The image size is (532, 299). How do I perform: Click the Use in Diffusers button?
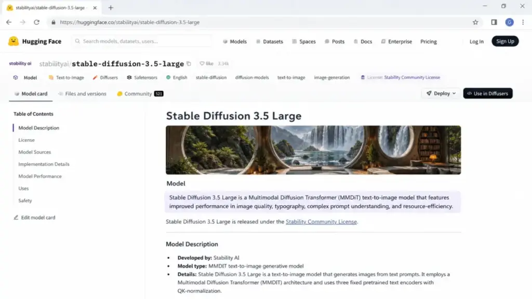(x=487, y=93)
